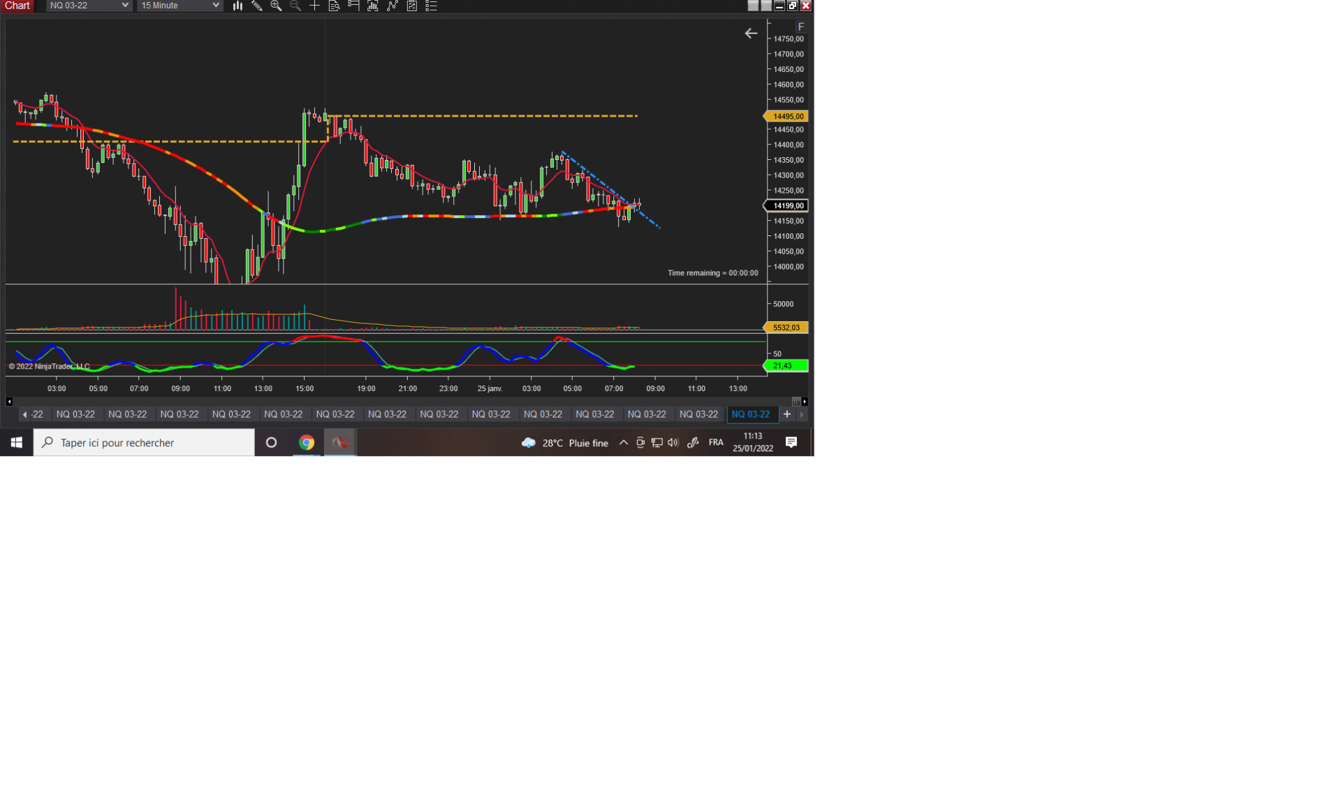Open the chart properties list icon

[431, 6]
